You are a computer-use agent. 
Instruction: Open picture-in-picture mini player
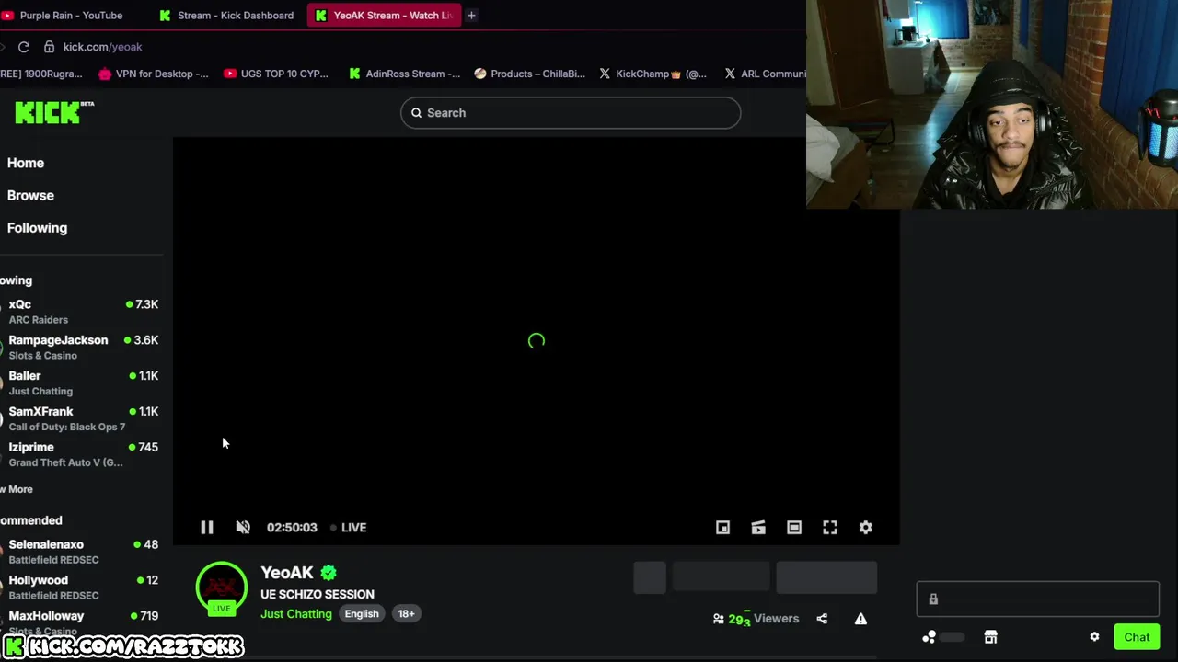tap(722, 527)
